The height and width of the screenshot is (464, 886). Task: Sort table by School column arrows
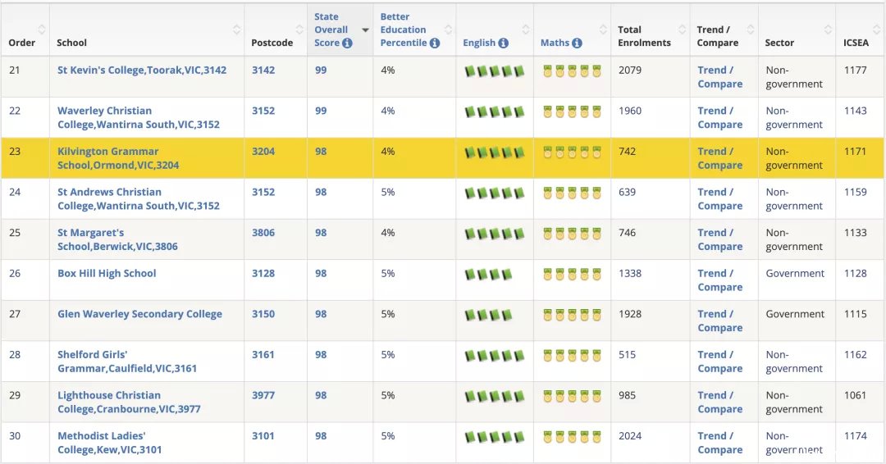(x=237, y=30)
